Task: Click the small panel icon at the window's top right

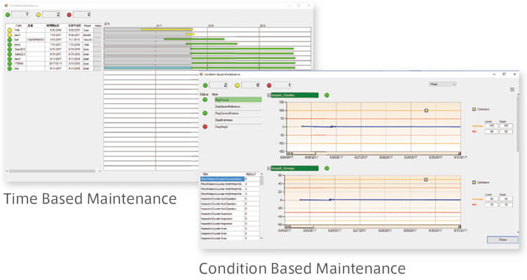Action: [512, 89]
